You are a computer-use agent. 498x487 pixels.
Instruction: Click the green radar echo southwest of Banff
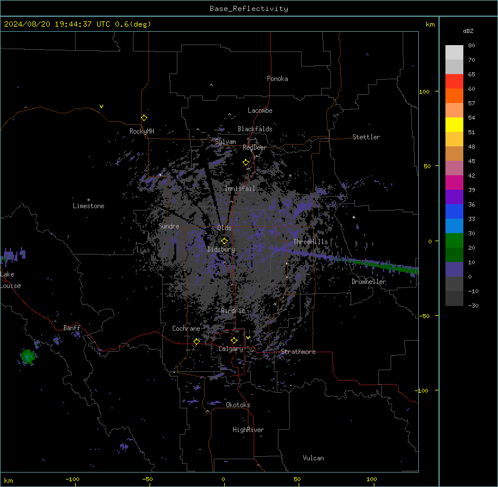coord(28,356)
